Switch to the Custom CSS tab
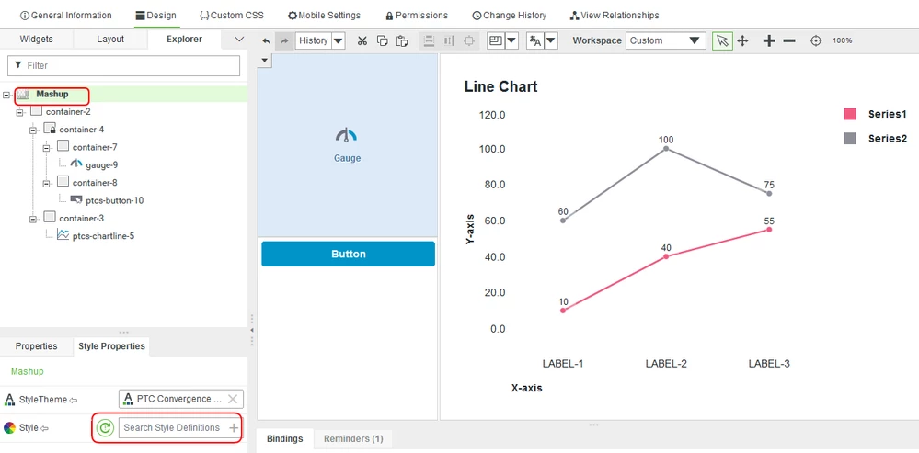 tap(232, 16)
